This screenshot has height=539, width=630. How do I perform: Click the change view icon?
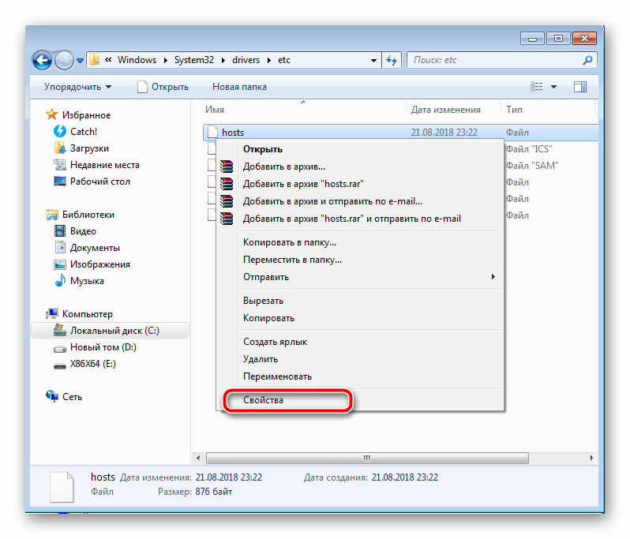click(536, 86)
